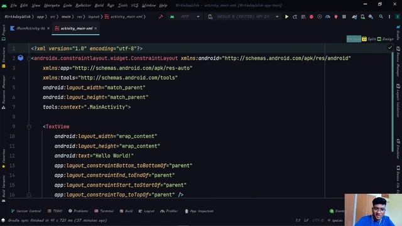Toggle the Resource Manager tool window
Screen dimensions: 402x226
click(x=3, y=92)
